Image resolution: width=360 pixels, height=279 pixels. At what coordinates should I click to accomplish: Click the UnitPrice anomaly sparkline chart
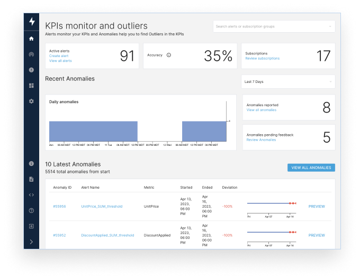tap(272, 209)
